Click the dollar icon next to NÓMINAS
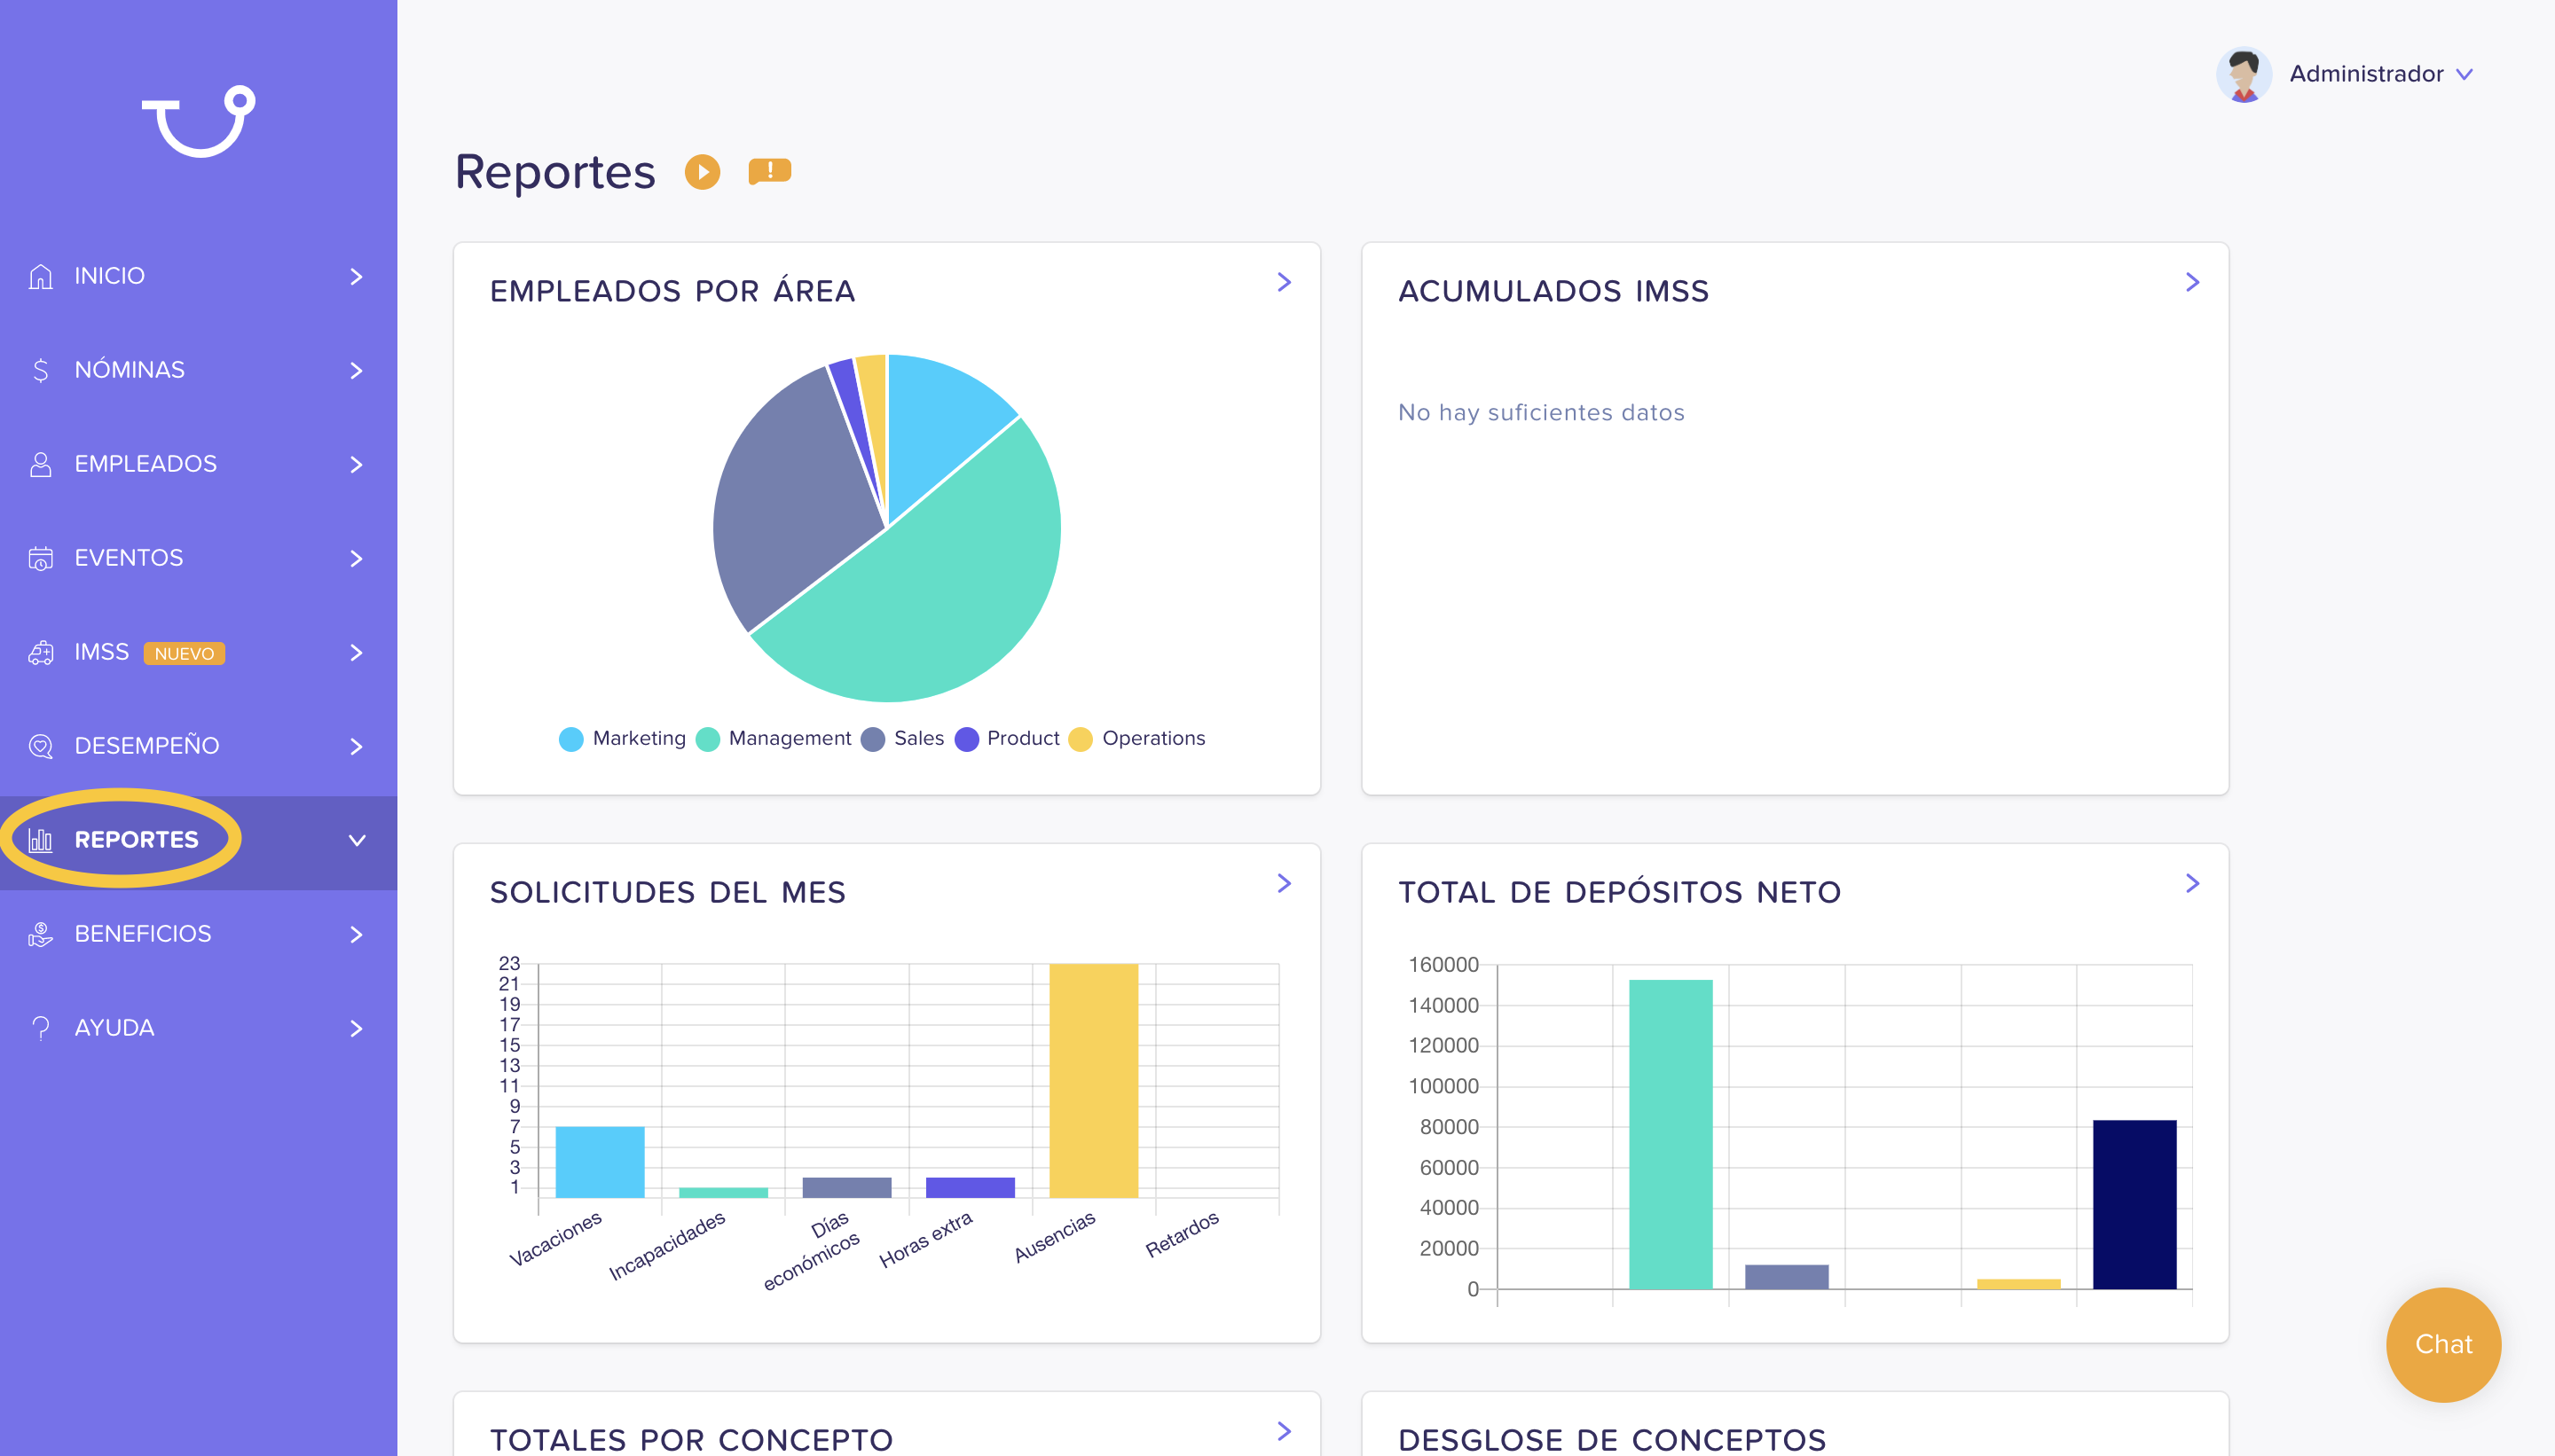Image resolution: width=2555 pixels, height=1456 pixels. click(40, 370)
